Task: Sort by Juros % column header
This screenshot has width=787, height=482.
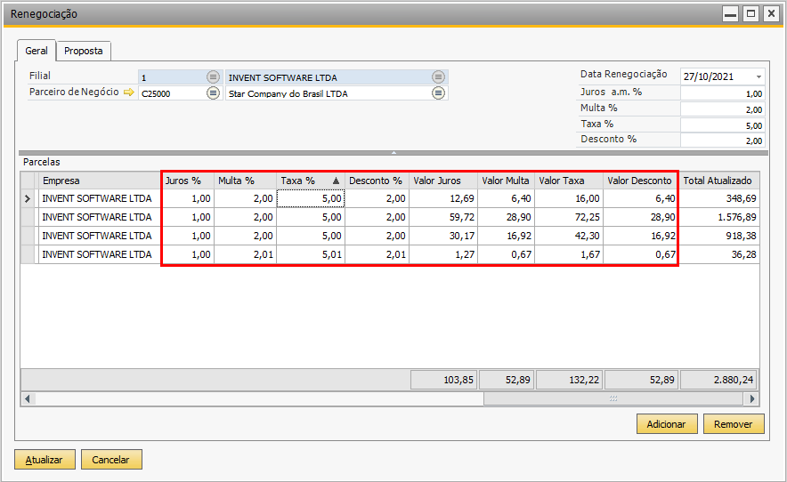Action: [x=187, y=181]
